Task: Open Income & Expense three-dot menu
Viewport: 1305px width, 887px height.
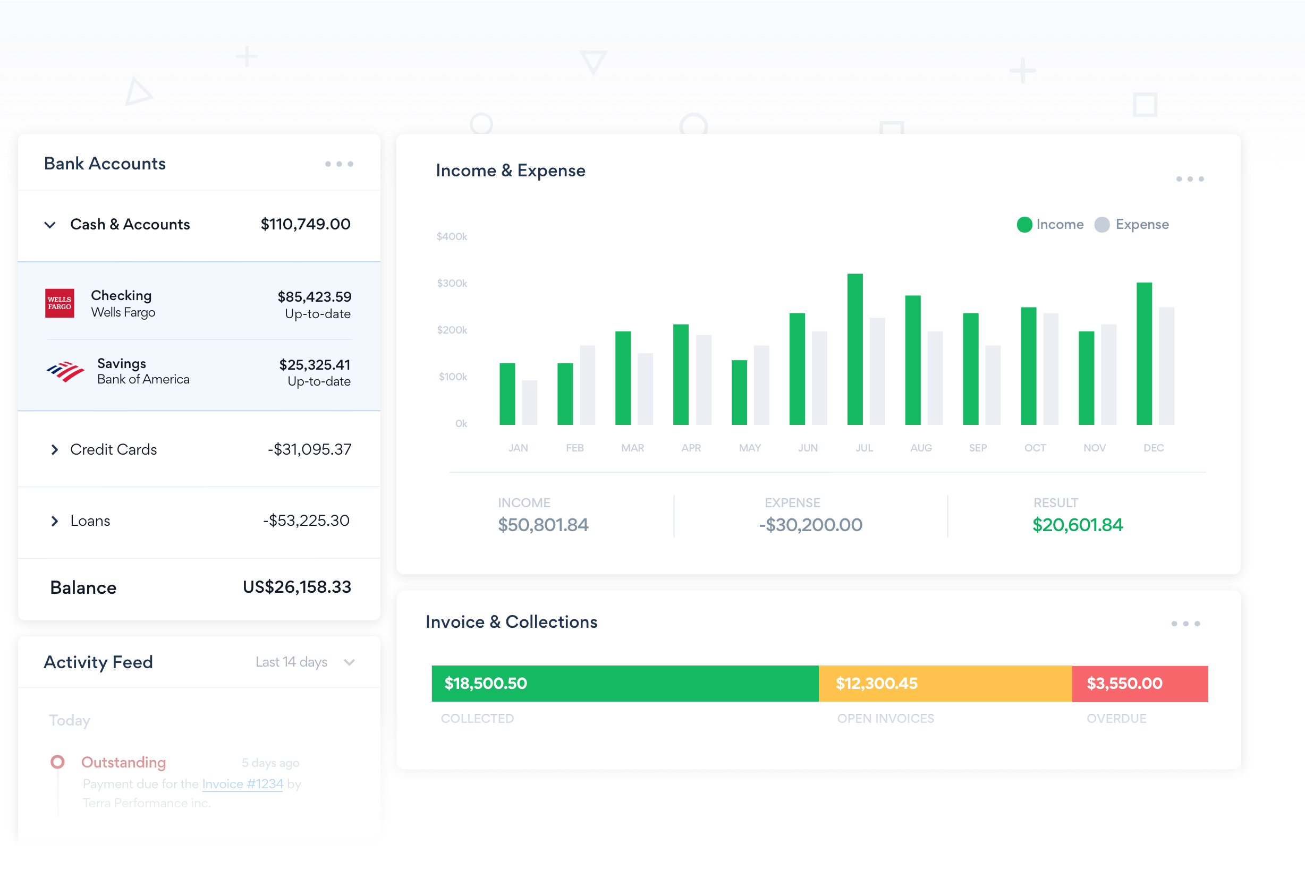Action: [1189, 179]
